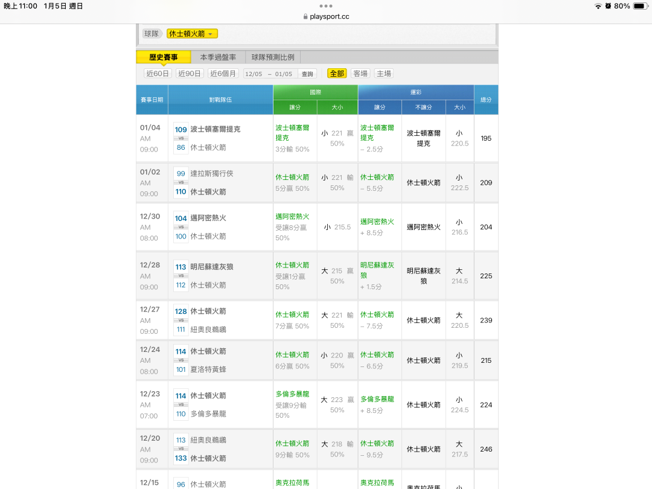
Task: Click the 查詢 search button
Action: click(307, 74)
